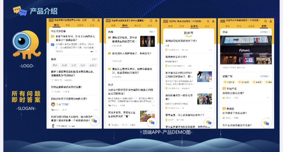Viewport: 283px width, 152px height.
Task: Open the farmer harvest photo thumbnail
Action: (x=147, y=116)
